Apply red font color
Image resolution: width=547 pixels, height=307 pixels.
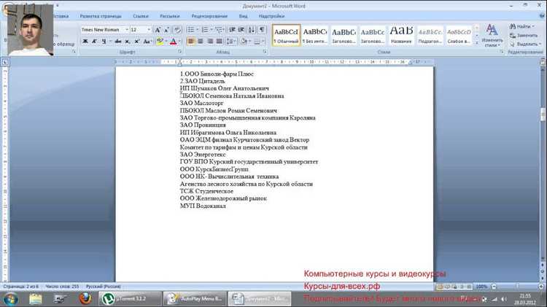(174, 42)
